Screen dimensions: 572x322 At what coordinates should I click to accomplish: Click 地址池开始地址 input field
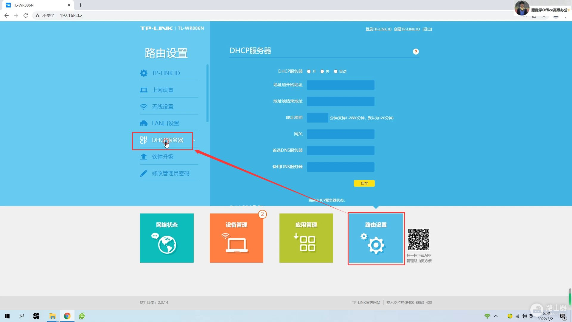[340, 85]
